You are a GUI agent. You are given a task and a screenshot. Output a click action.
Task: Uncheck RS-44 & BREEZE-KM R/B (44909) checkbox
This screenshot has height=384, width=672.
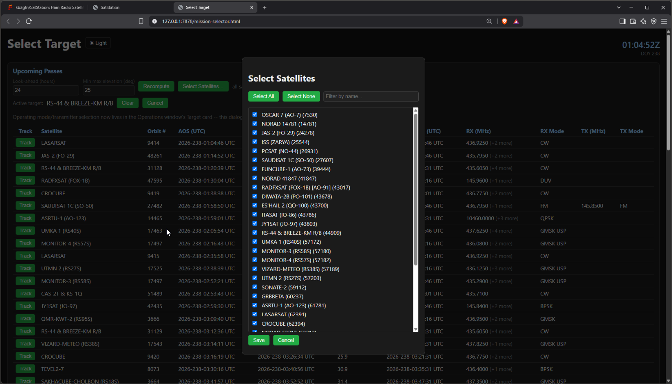click(x=255, y=232)
